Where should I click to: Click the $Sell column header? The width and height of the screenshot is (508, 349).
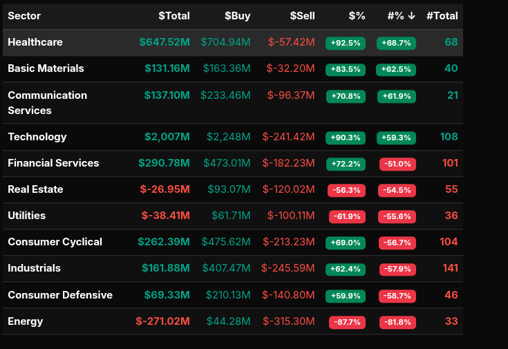tap(302, 16)
